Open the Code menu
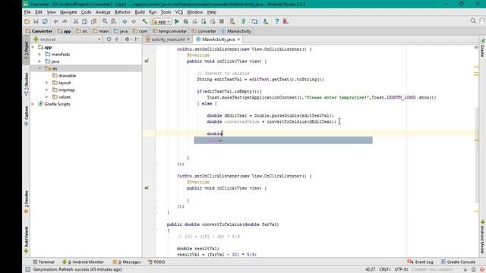 click(x=86, y=12)
